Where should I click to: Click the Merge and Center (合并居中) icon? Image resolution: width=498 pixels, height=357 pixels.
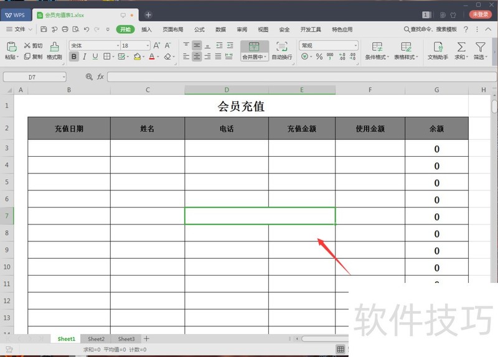click(x=254, y=47)
